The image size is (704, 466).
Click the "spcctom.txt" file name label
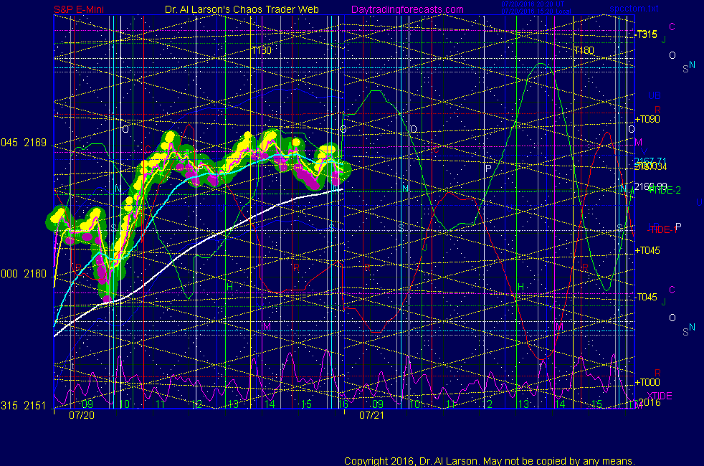click(634, 9)
